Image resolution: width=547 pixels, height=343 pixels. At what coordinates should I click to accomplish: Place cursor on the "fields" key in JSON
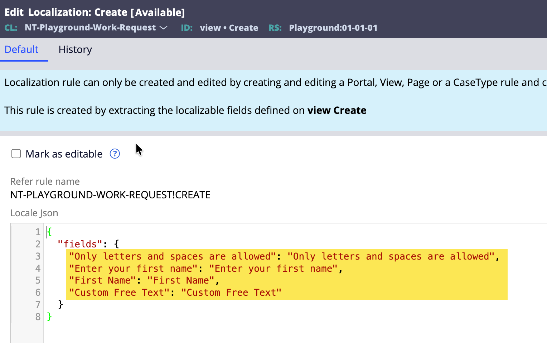[77, 244]
